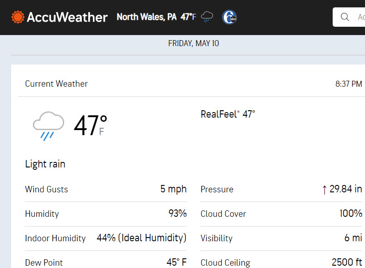Open North Wales, PA location link

pyautogui.click(x=146, y=17)
